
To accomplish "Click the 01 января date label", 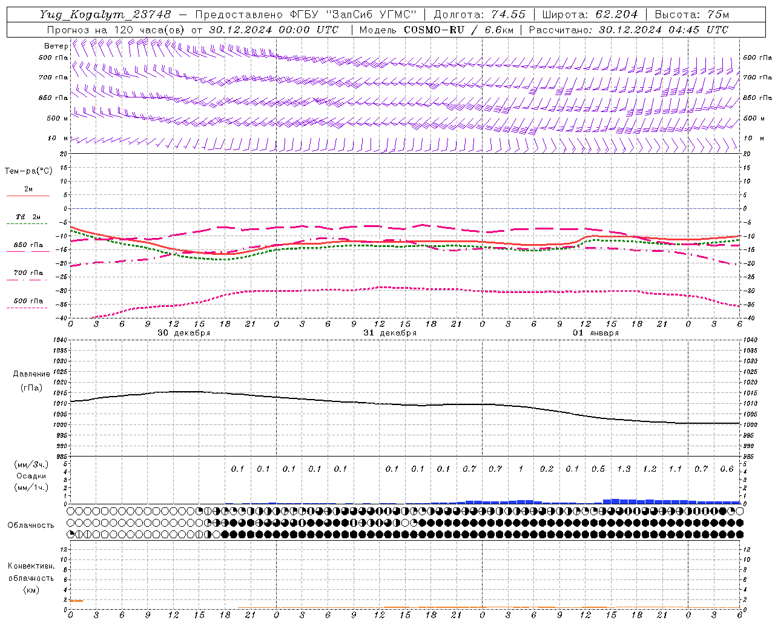I will click(x=596, y=333).
